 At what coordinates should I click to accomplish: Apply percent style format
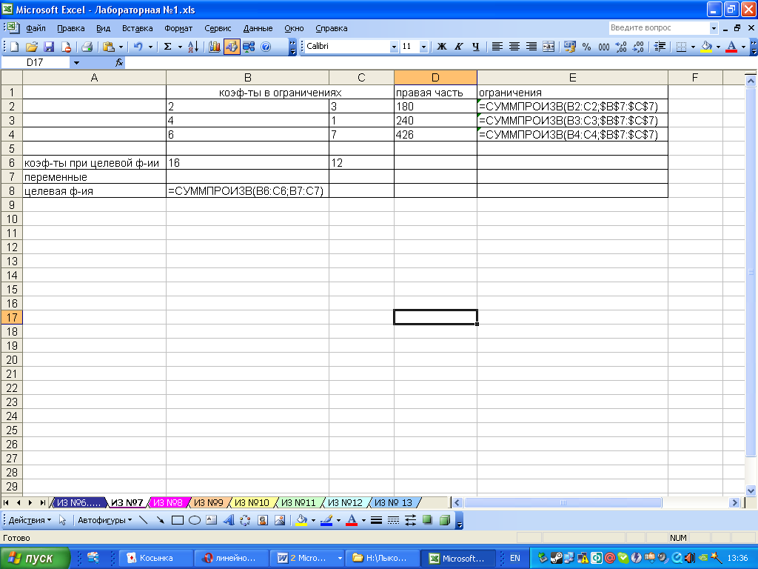(586, 47)
